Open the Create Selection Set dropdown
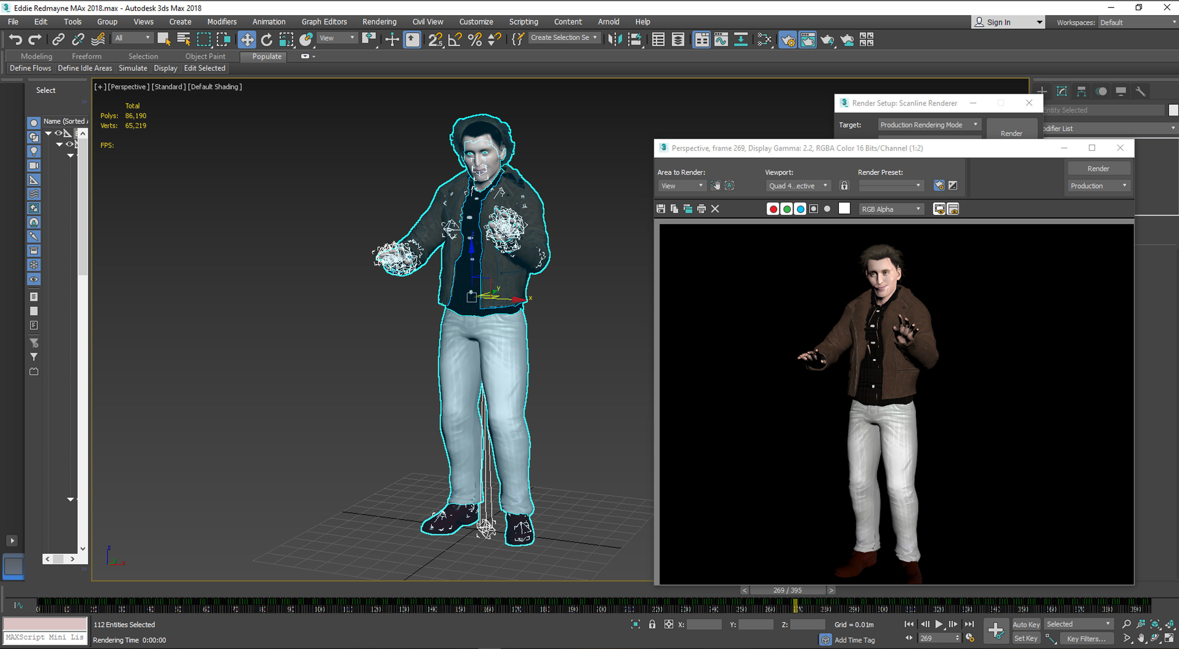1179x649 pixels. tap(564, 37)
